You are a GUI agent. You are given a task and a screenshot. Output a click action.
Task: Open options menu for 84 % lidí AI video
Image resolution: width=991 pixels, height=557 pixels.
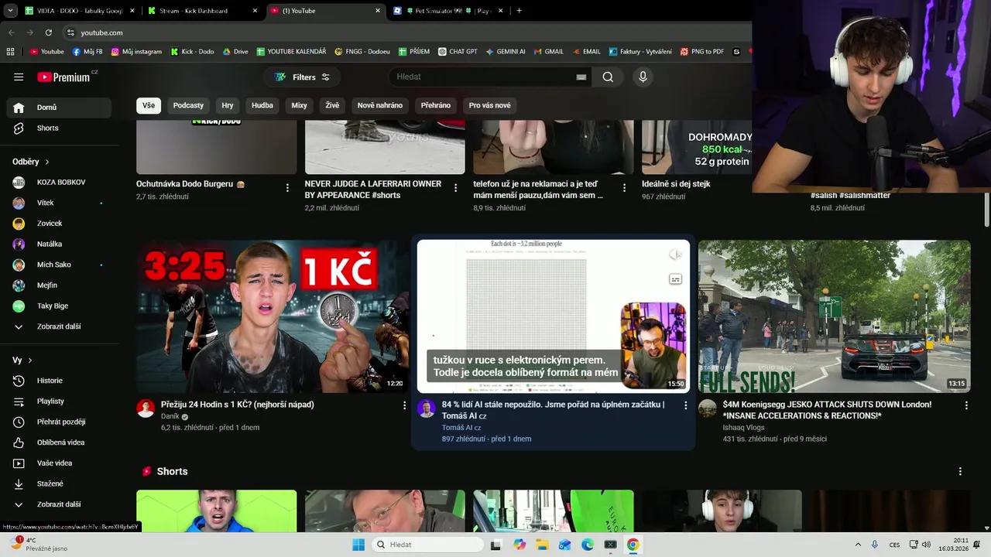pos(685,405)
